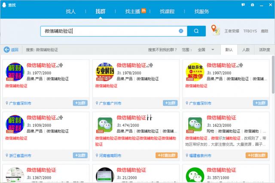Open avatar of 1939/2000 group
275x183 pixels.
pyautogui.click(x=15, y=124)
